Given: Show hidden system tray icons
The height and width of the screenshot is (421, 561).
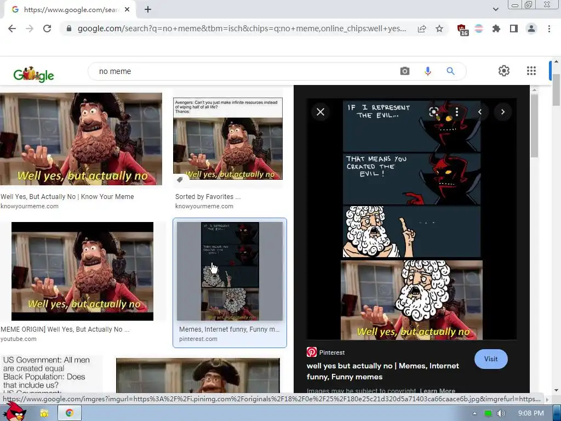Looking at the screenshot, I should coord(474,413).
